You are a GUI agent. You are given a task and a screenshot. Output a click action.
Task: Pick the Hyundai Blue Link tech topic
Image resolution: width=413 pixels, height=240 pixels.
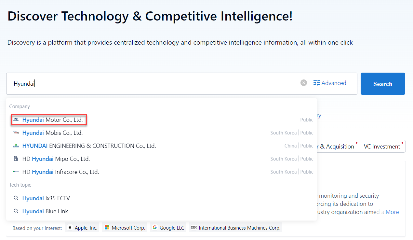[45, 211]
